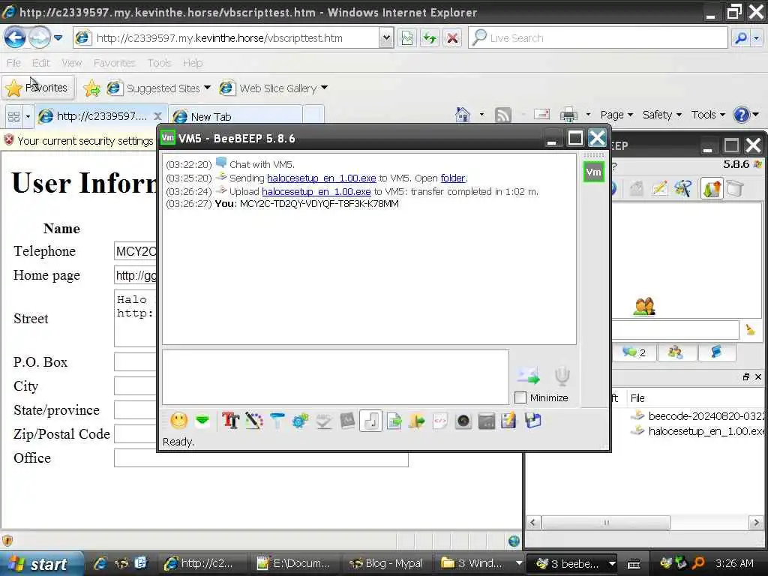Click the send file document icon

click(394, 421)
